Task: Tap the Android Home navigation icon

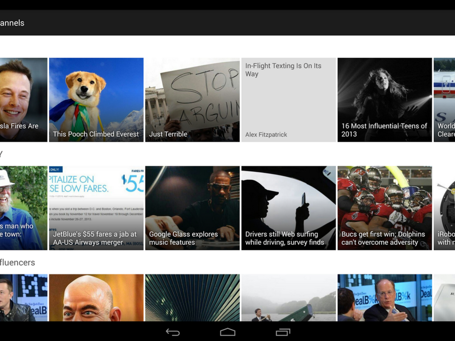Action: pos(227,332)
